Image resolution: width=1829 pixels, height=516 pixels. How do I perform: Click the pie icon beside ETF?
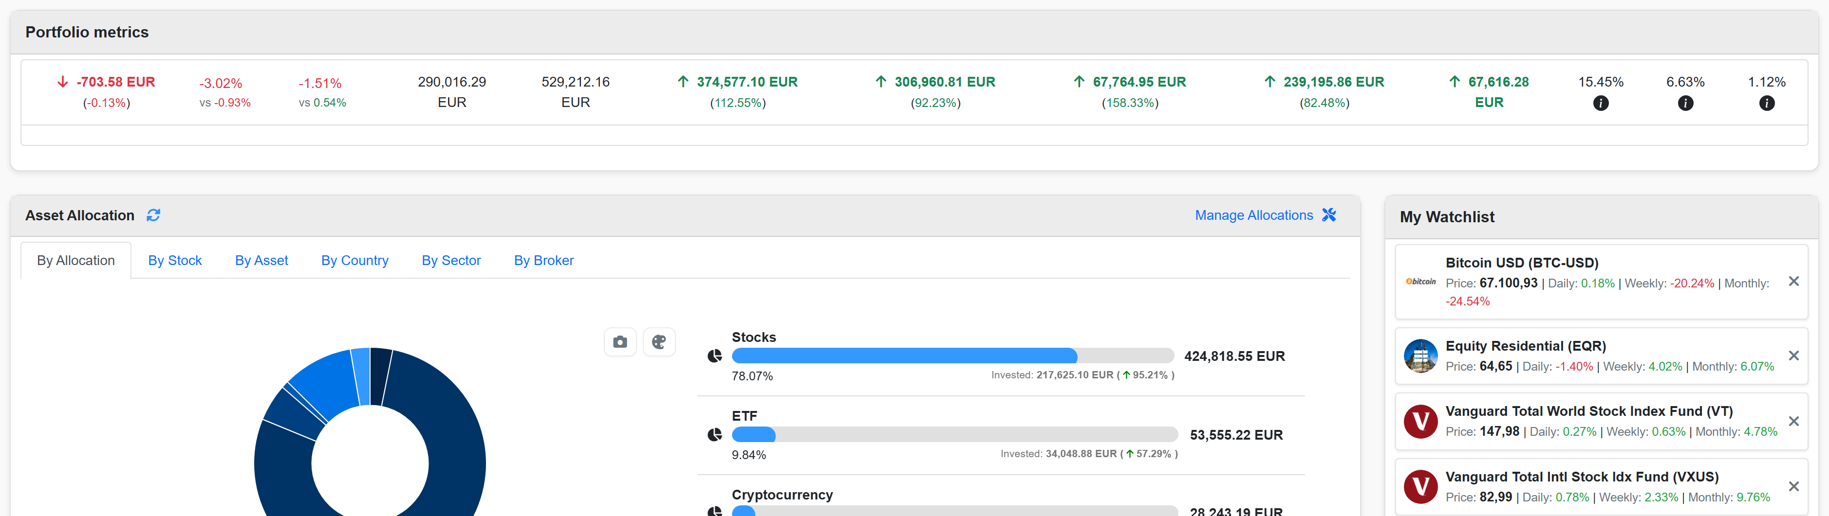[x=714, y=434]
